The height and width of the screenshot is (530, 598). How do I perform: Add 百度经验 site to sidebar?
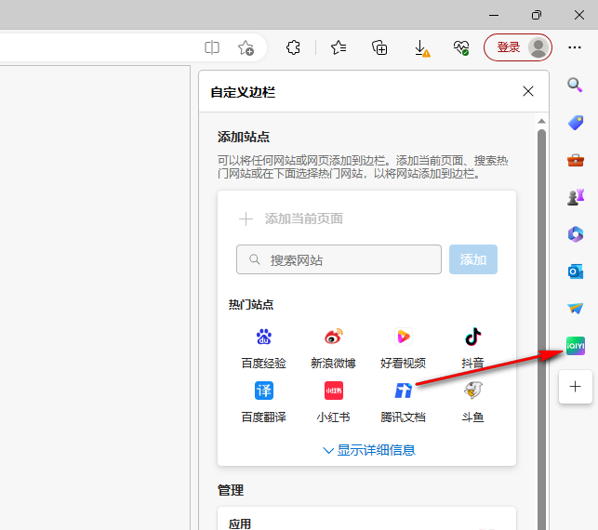264,348
